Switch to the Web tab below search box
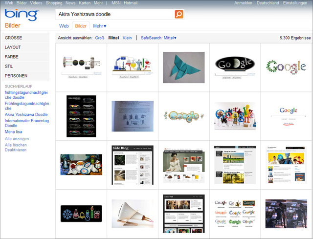The image size is (313, 239). tap(64, 26)
